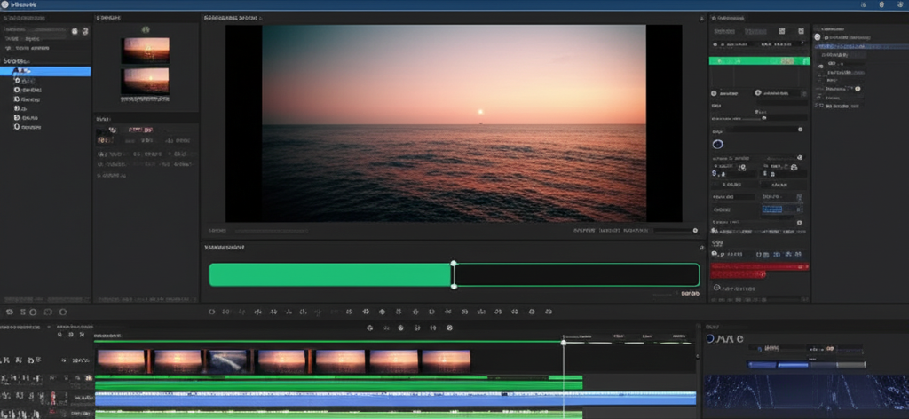Click the circular icon beside the waveform scope title
Image resolution: width=909 pixels, height=419 pixels.
tap(711, 338)
